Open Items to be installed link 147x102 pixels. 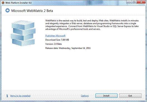(20, 96)
